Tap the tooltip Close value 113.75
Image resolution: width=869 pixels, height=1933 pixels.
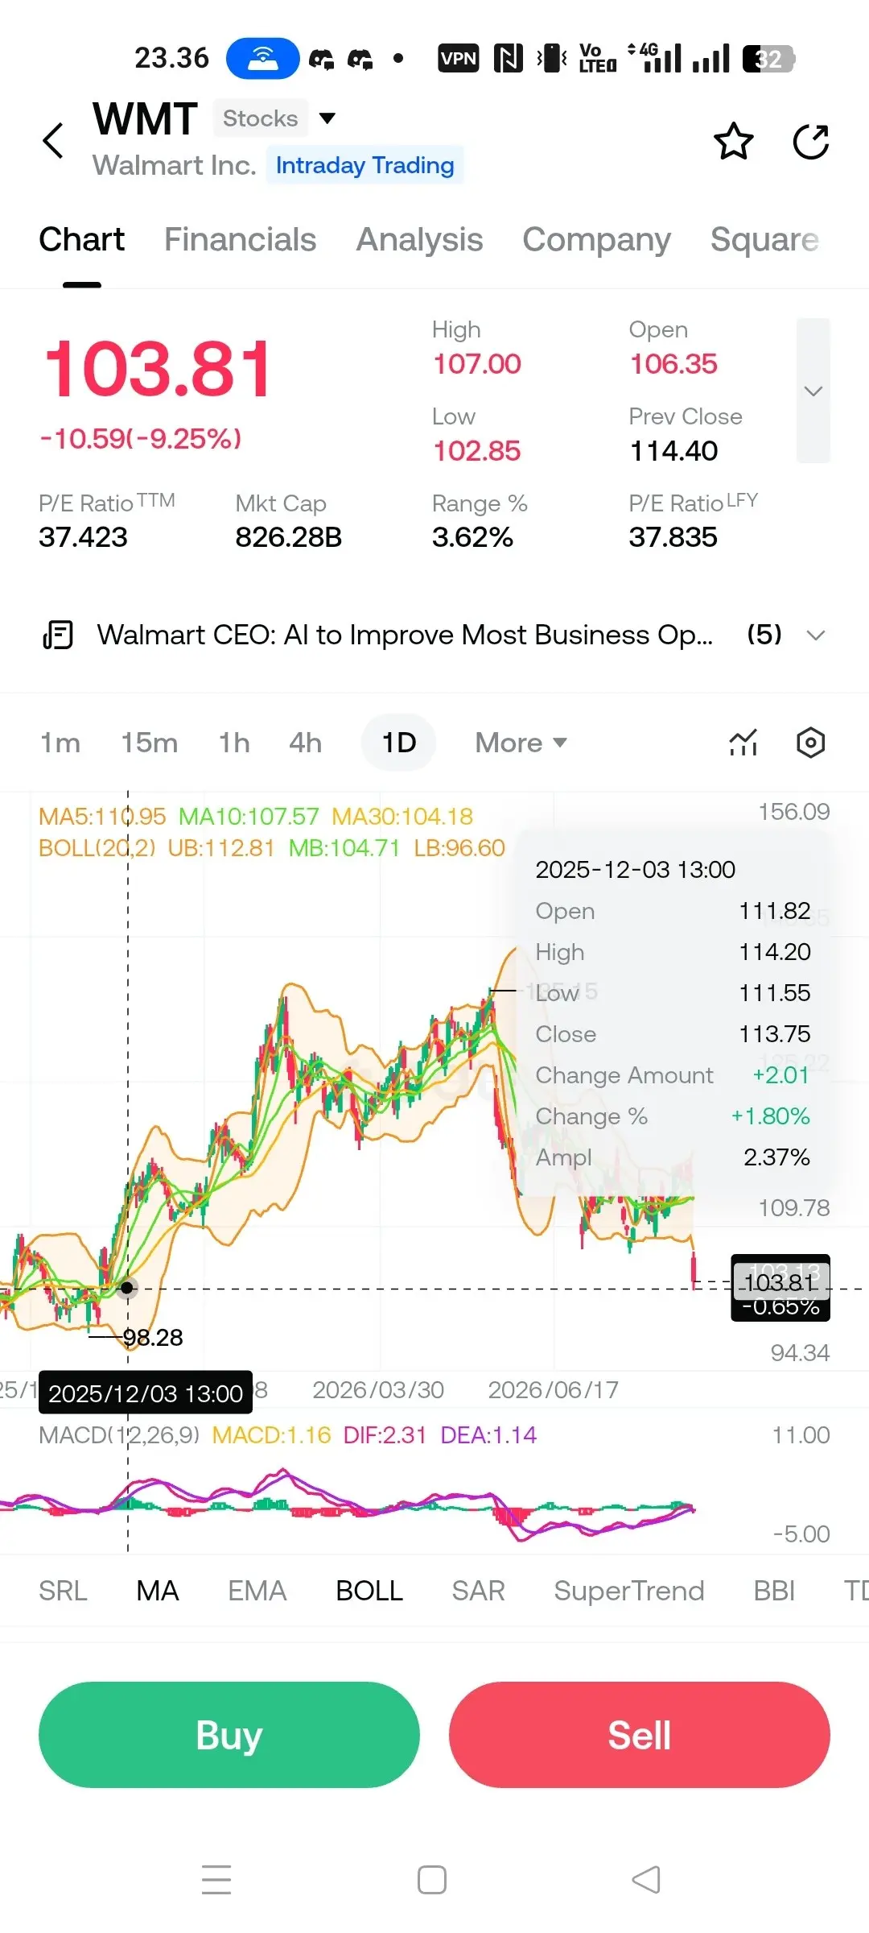point(775,1033)
